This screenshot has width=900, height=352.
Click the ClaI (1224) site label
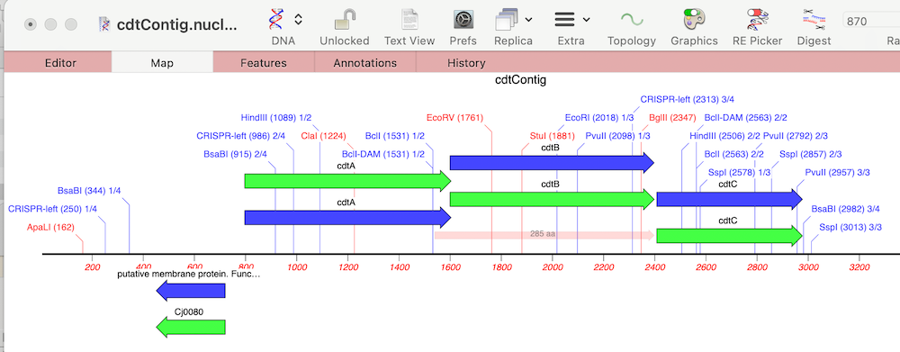324,136
